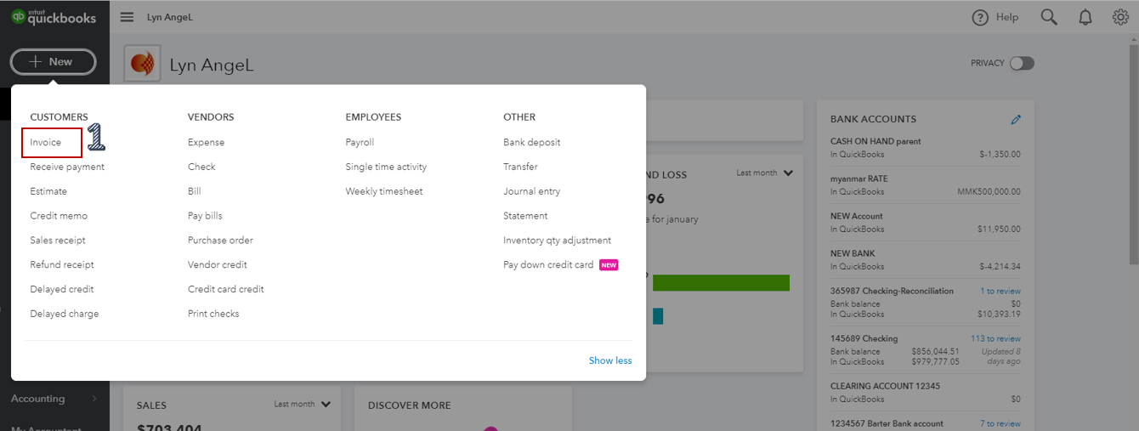Click CASH ON HAND parent account
Screen dimensions: 1139x431
point(875,141)
